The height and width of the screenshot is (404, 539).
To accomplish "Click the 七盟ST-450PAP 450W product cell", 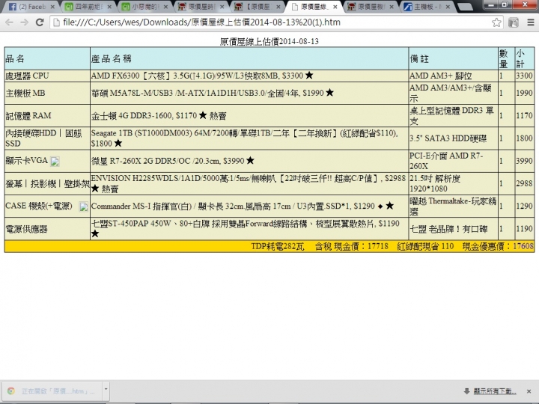I will [249, 229].
